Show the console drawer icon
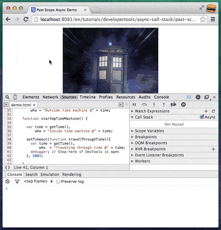Viewport: 221px width, 230px height. coord(189,97)
